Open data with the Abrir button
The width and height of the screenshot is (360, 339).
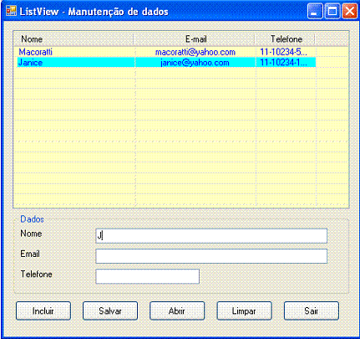(177, 311)
